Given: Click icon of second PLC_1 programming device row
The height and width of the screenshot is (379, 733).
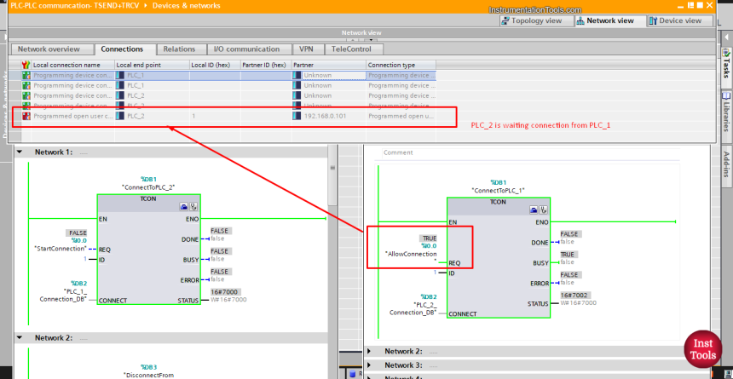Looking at the screenshot, I should [26, 85].
